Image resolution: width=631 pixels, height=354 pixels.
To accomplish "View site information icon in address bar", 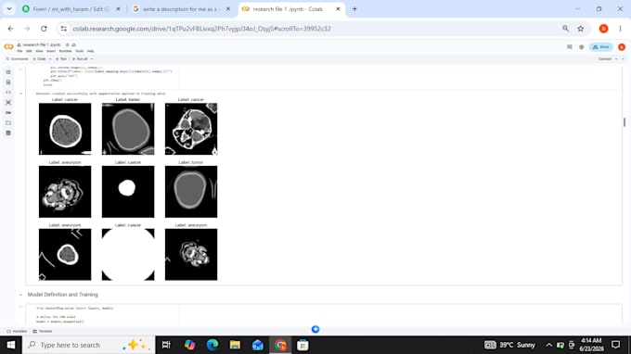I will point(64,29).
